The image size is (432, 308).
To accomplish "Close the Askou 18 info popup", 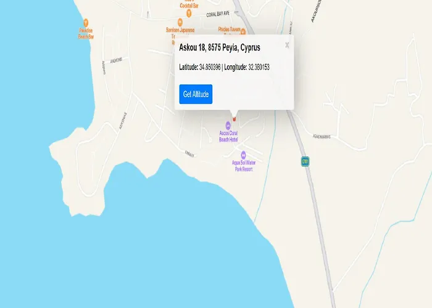I will [287, 45].
